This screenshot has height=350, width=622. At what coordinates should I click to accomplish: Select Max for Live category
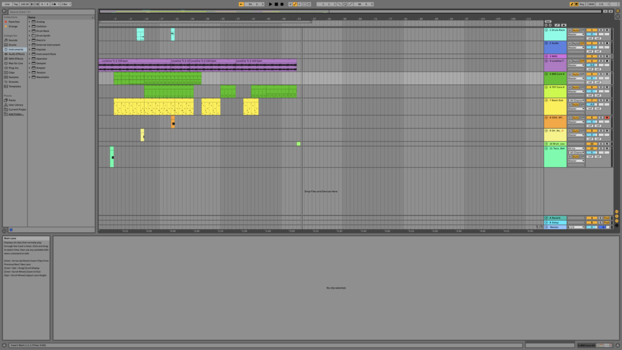pyautogui.click(x=16, y=63)
